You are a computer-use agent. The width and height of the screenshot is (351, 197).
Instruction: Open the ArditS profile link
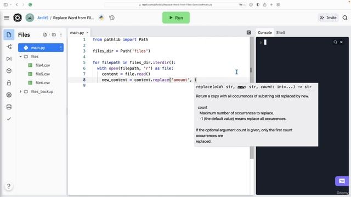(x=43, y=18)
